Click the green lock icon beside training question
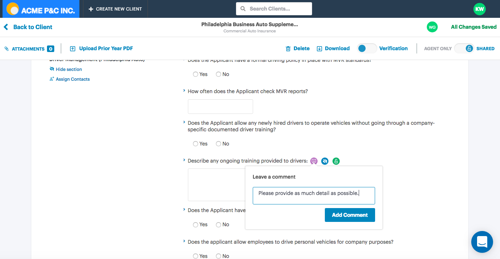 pos(336,161)
